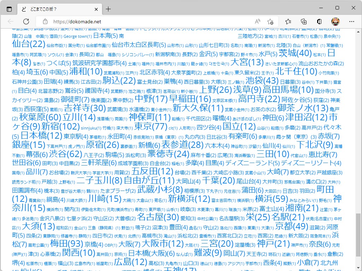Screen dimensions: 362x271
Task: Open the Settings and more menu
Action: (x=352, y=21)
